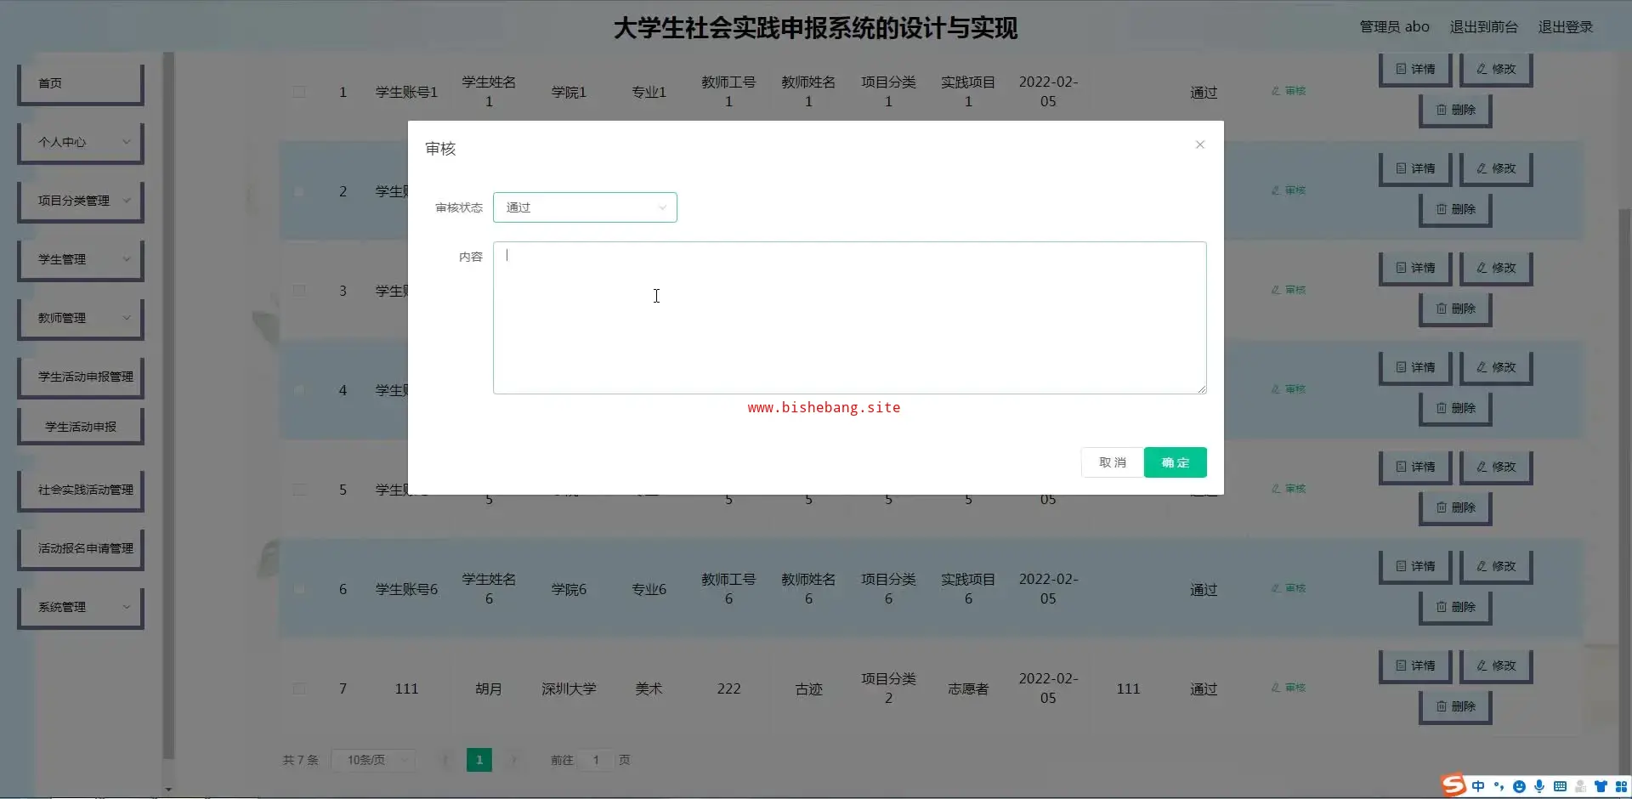Open the Sogou skin shirt icon
1632x799 pixels.
click(x=1601, y=786)
